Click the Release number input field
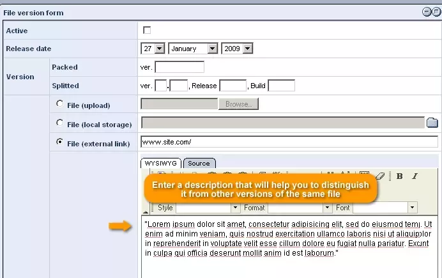Screen dimensions: 442x278 233,86
